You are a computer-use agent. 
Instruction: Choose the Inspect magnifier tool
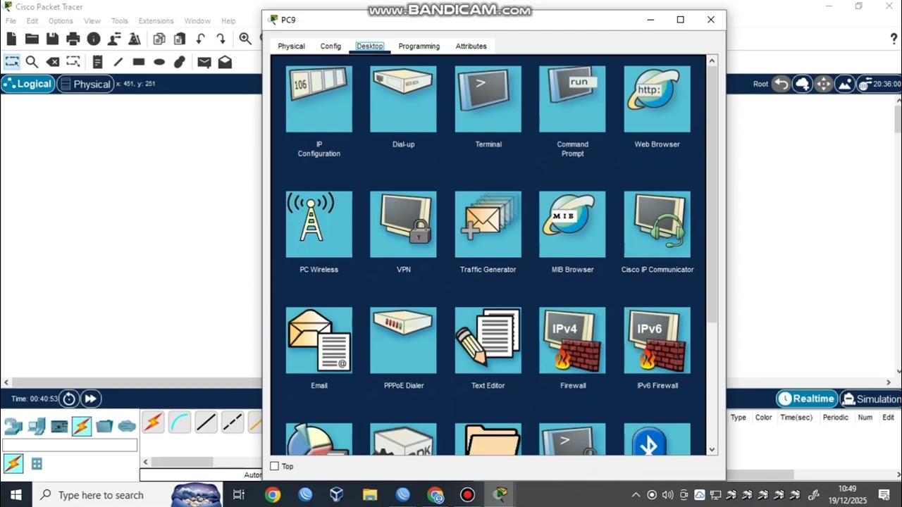click(x=32, y=62)
